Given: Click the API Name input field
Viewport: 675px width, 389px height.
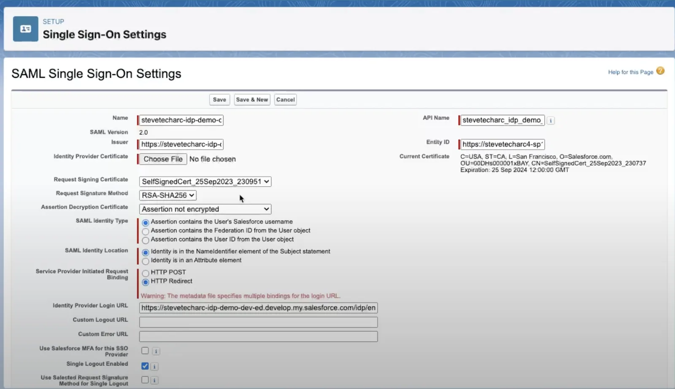Looking at the screenshot, I should pos(502,120).
